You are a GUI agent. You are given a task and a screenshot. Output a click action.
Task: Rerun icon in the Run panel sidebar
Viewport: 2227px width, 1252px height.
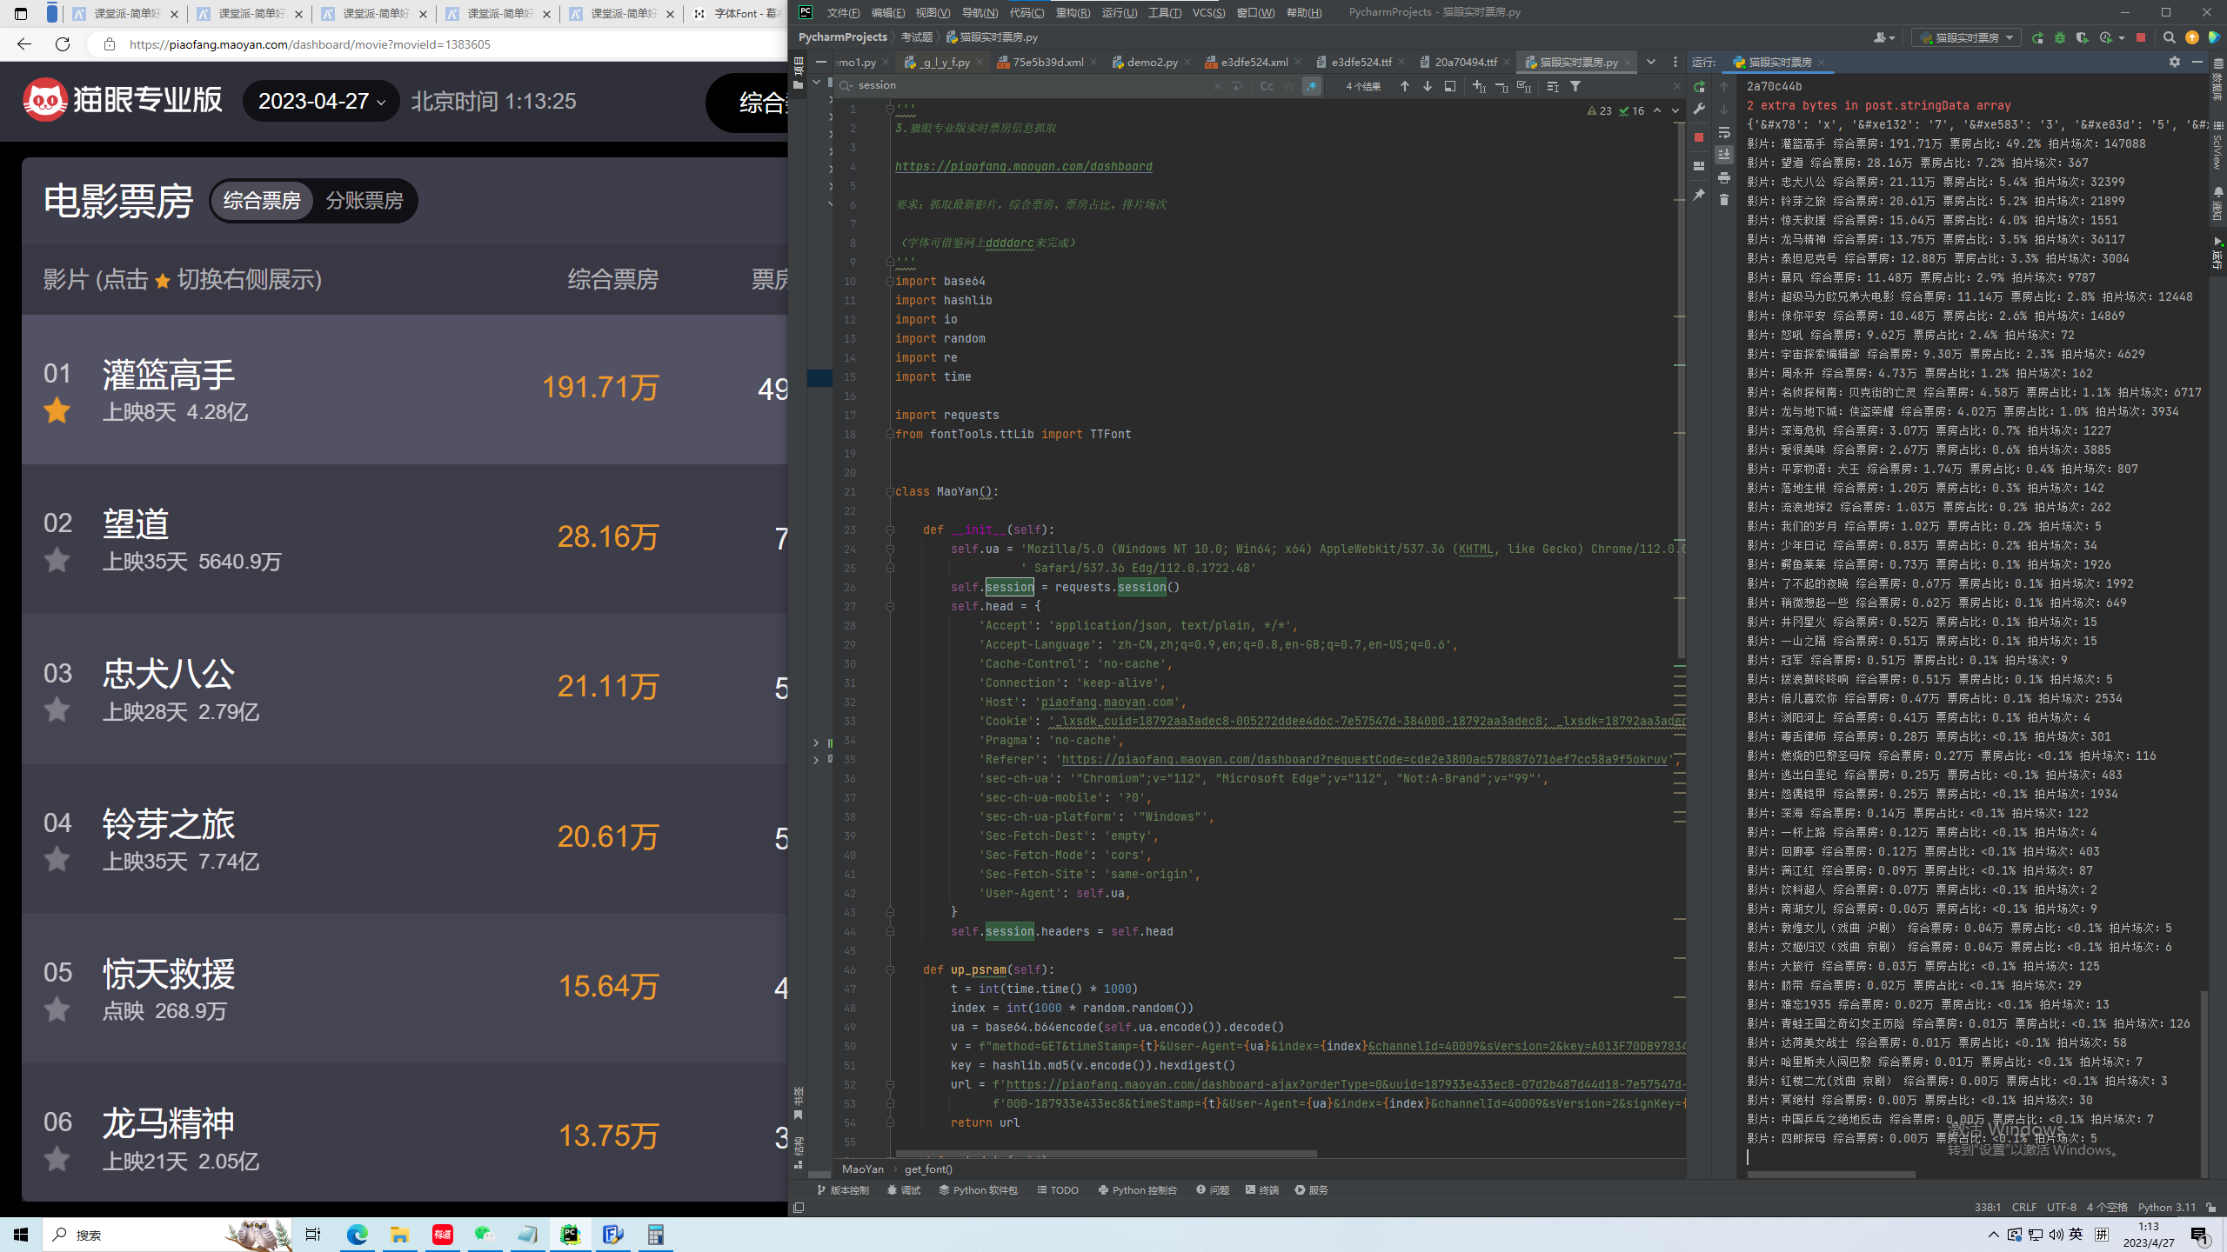click(x=1699, y=87)
